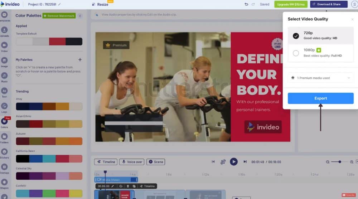Delete the selected scene

(128, 186)
